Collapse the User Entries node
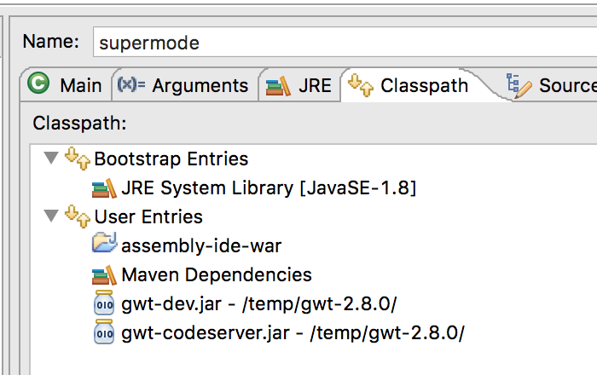This screenshot has width=597, height=375. tap(51, 216)
